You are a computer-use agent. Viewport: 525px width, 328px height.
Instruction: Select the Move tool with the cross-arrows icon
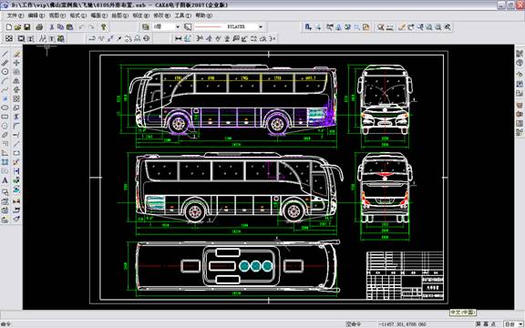16,63
